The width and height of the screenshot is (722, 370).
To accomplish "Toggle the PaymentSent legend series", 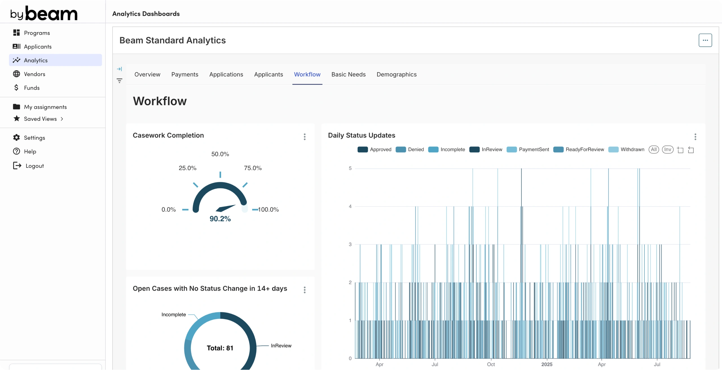I will 528,150.
